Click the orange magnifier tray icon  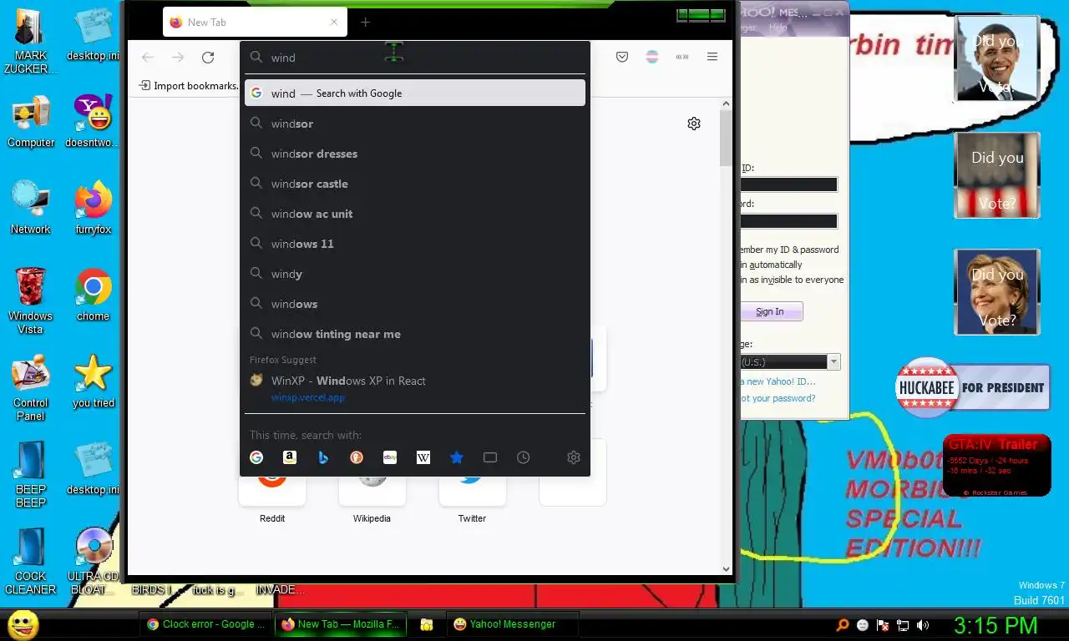click(x=843, y=625)
